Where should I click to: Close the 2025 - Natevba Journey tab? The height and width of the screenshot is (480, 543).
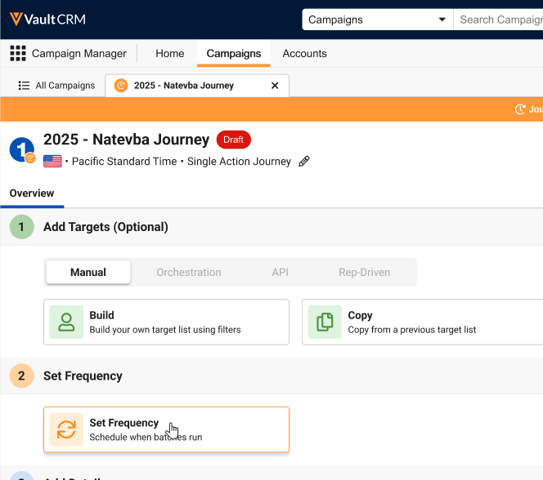click(275, 86)
